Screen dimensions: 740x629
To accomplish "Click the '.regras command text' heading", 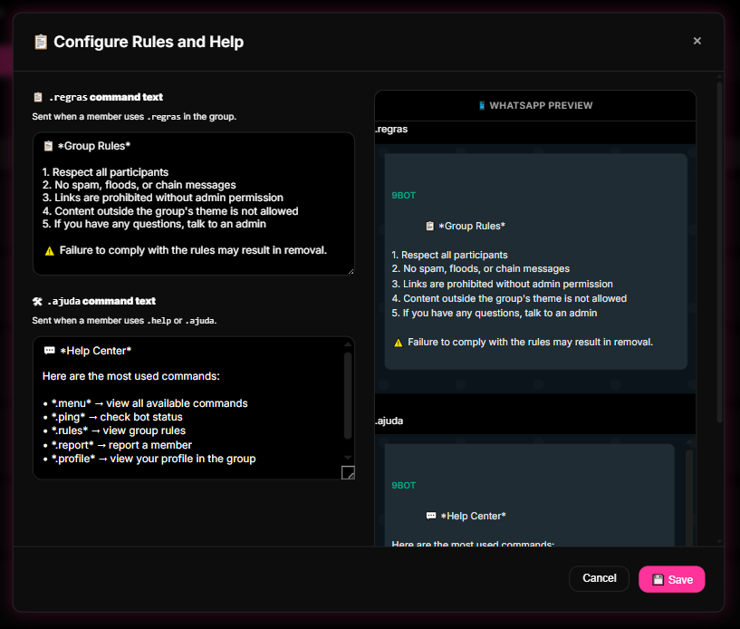I will (x=106, y=97).
